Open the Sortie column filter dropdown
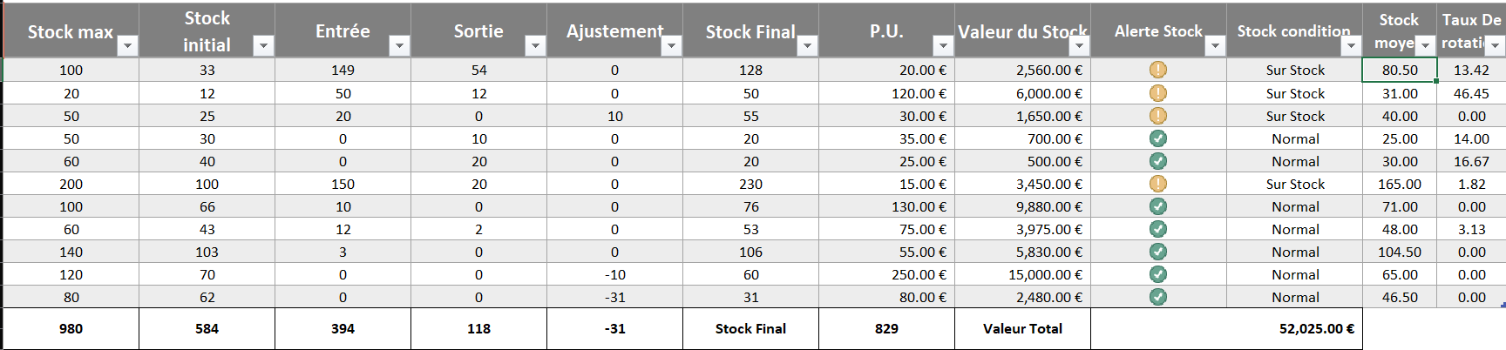Screen dimensions: 1506x350 535,46
